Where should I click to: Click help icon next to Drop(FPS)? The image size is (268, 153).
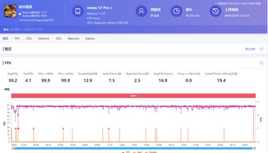(96, 74)
